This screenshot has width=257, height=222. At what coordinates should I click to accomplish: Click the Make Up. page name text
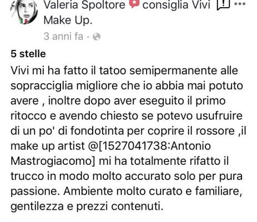68,20
